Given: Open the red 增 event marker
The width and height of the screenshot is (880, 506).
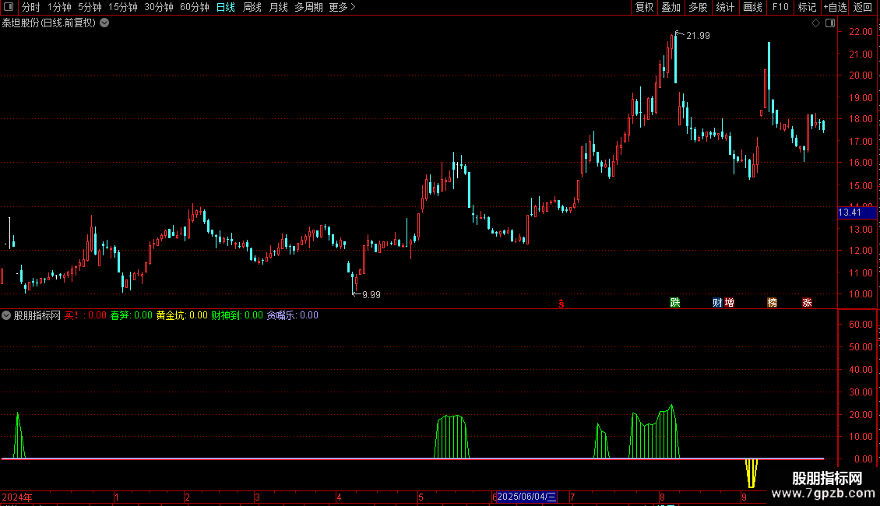Looking at the screenshot, I should pos(729,303).
